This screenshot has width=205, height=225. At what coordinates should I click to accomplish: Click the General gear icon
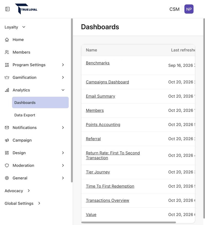point(7,178)
